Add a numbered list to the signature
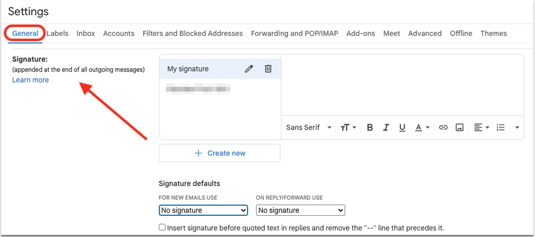This screenshot has width=535, height=237. click(x=500, y=127)
